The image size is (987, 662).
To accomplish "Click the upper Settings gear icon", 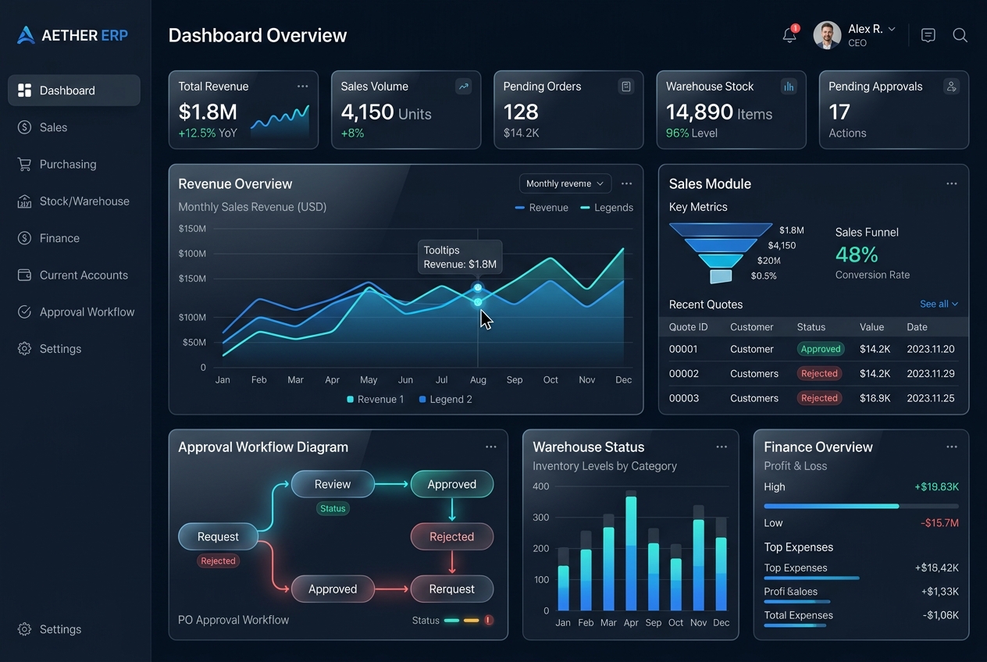I will pos(24,349).
